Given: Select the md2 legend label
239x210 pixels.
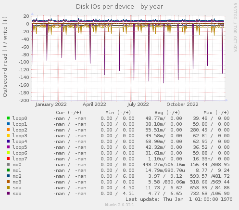Looking at the screenshot, I should 17,176.
